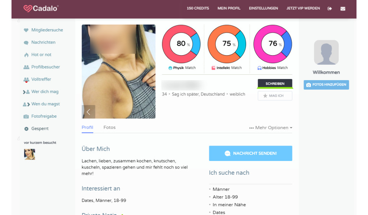
Task: Toggle the MAG ICH star button
Action: coord(275,96)
